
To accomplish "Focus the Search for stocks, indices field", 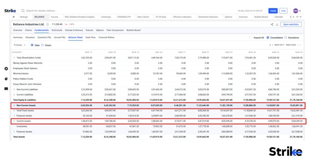I will coord(41,11).
